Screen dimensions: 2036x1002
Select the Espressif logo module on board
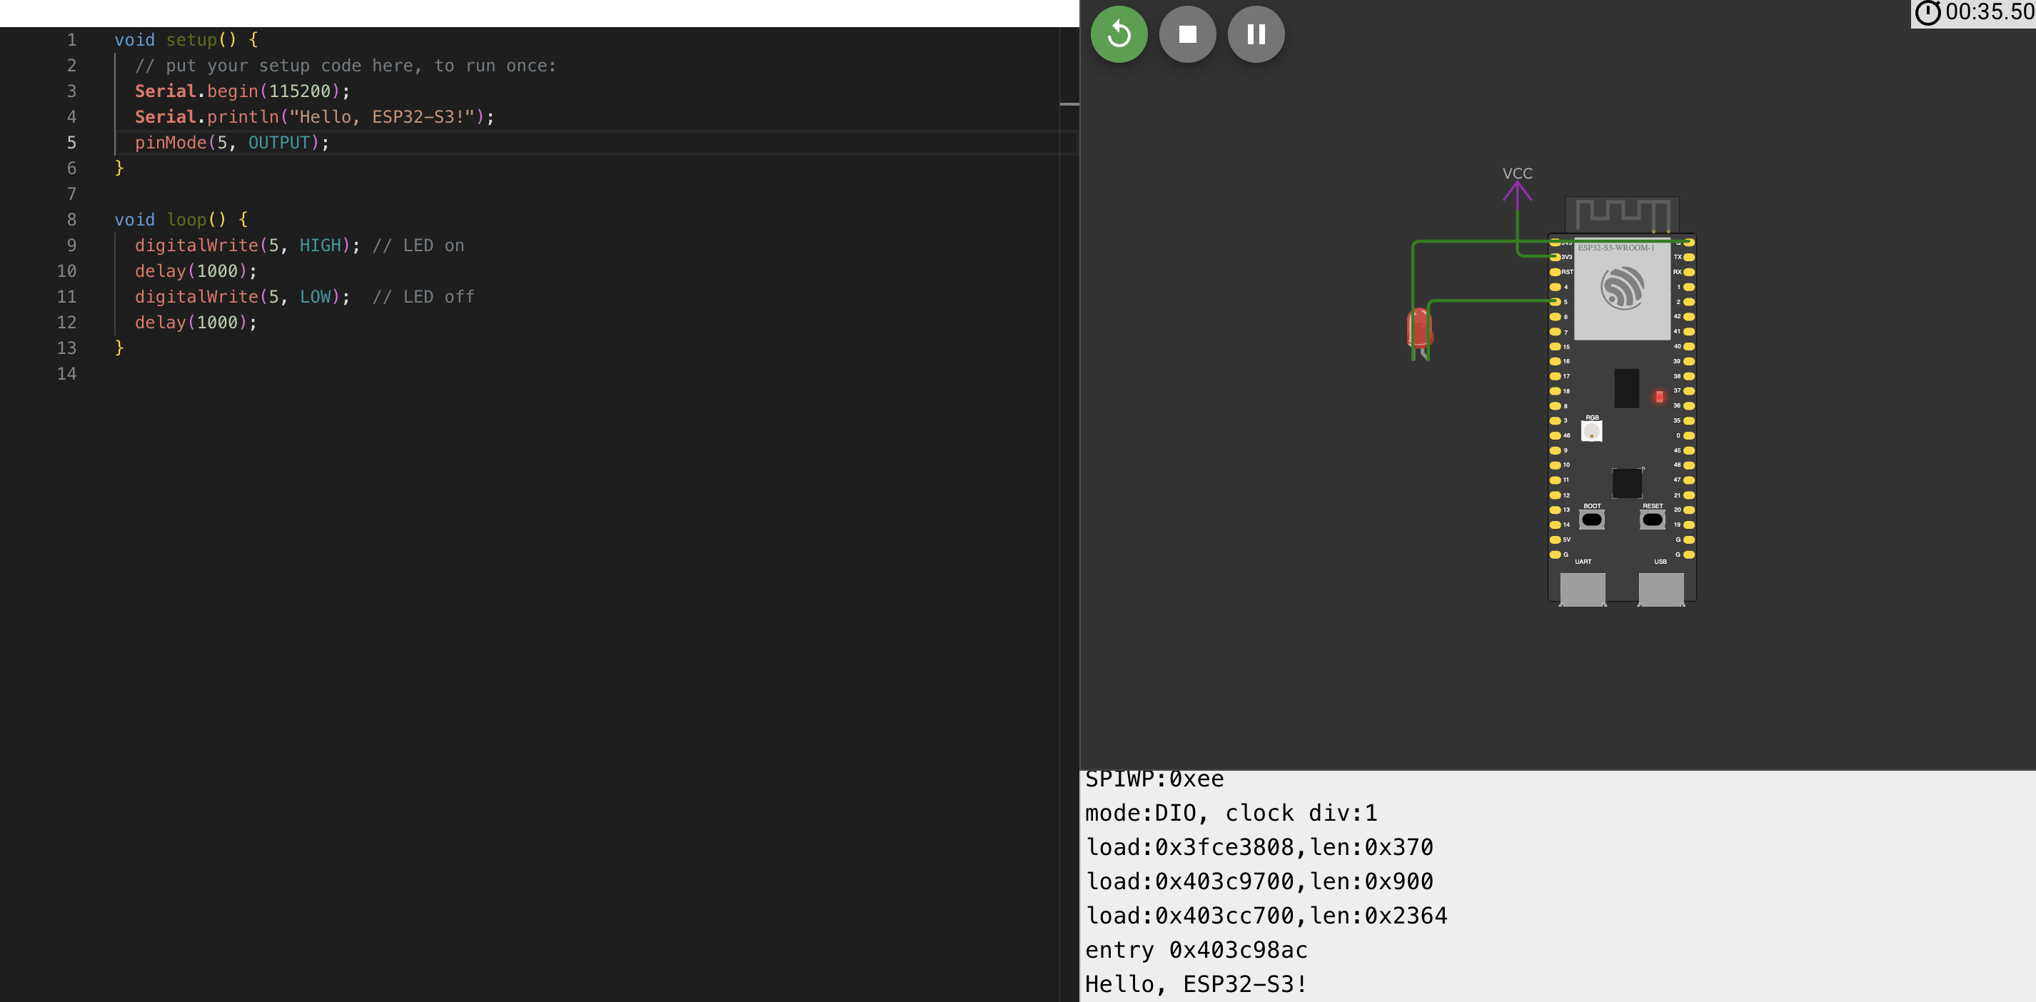coord(1622,288)
